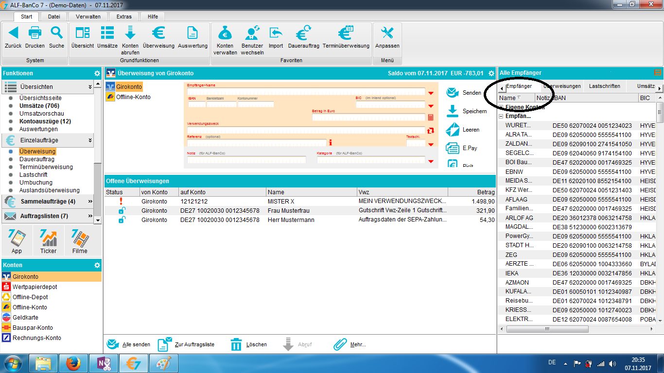Open Auswertung report icon
664x373 pixels.
point(192,33)
